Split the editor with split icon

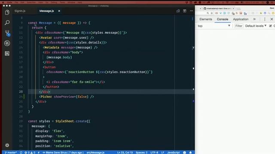click(185, 11)
